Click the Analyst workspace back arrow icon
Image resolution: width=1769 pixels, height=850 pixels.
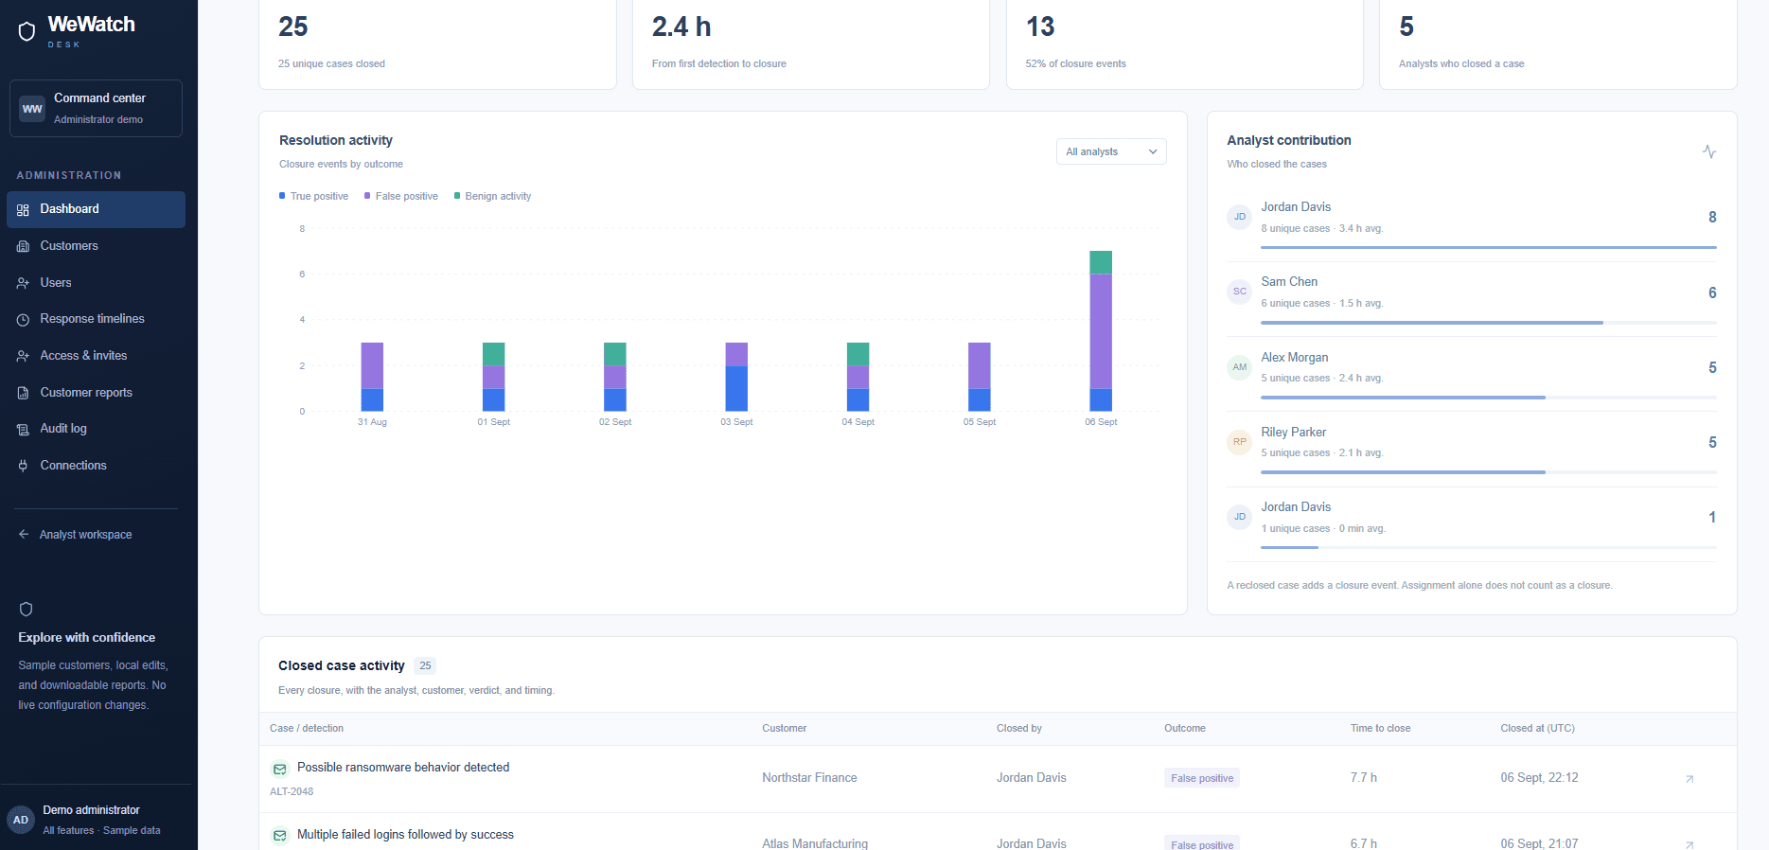coord(24,535)
